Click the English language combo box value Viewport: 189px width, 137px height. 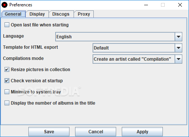(x=115, y=37)
